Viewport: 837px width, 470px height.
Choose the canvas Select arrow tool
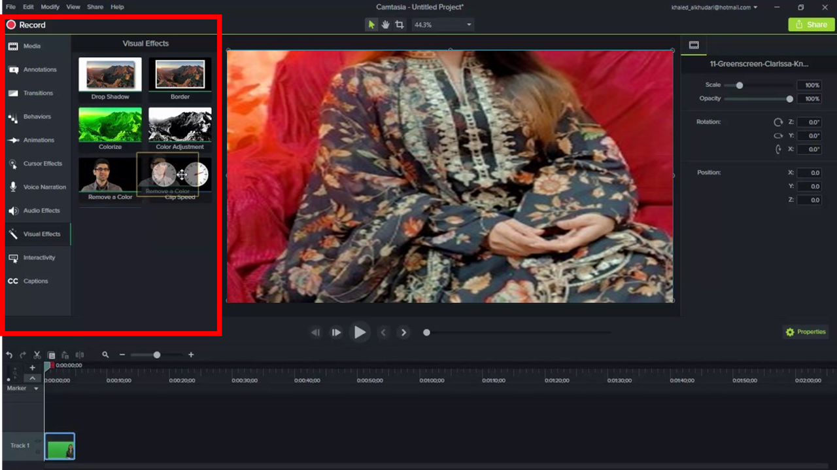pos(371,25)
